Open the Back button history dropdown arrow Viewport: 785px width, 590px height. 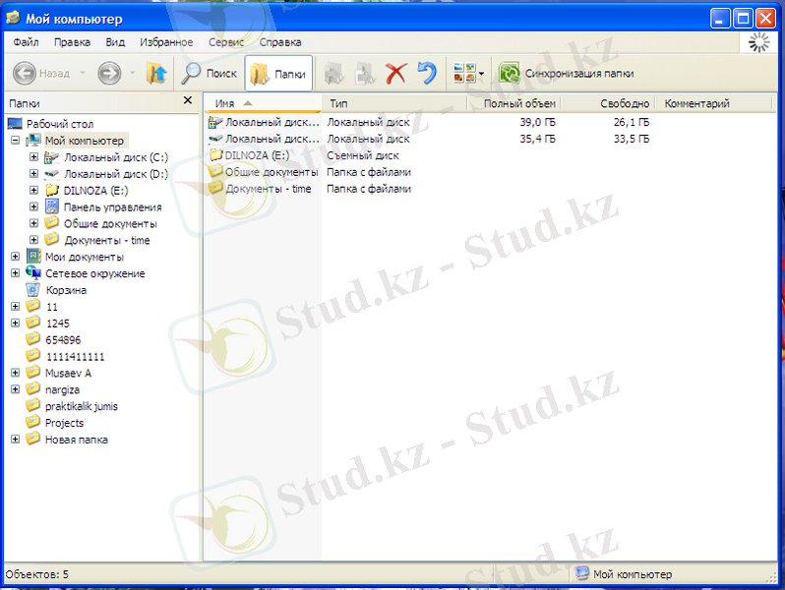point(83,73)
